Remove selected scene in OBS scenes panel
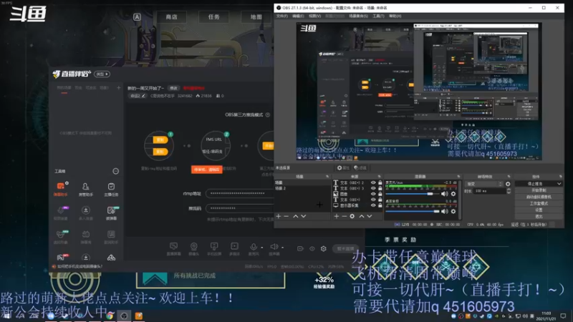 click(286, 216)
